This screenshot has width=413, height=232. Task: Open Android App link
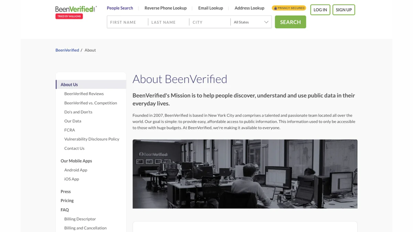point(76,170)
